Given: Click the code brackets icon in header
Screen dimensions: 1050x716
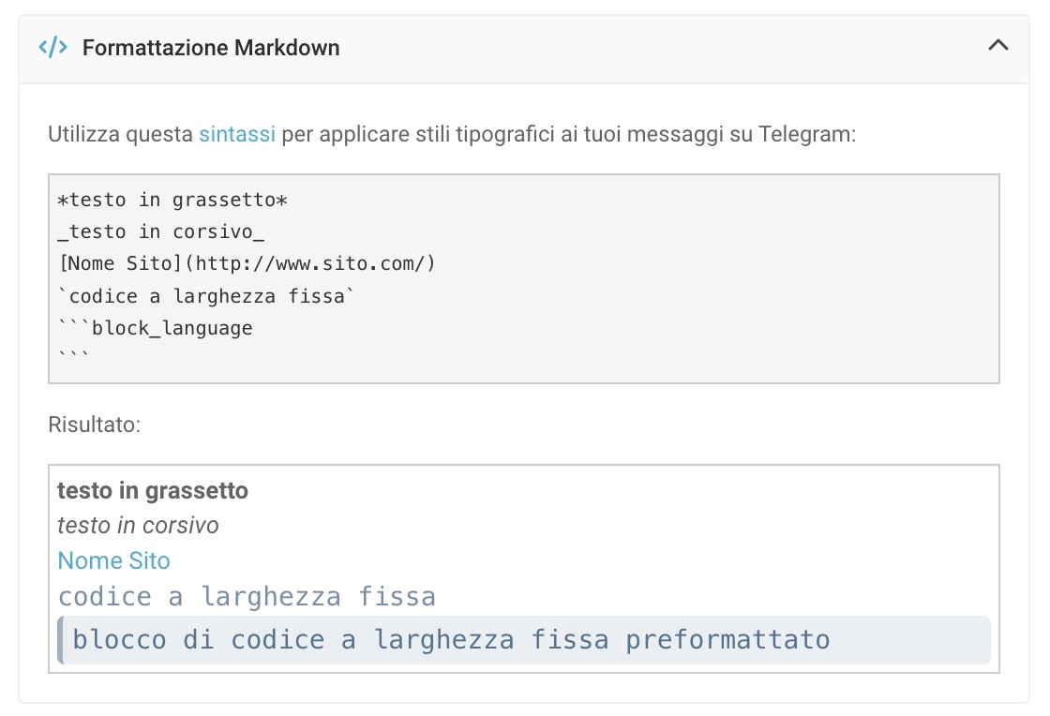Looking at the screenshot, I should click(52, 48).
